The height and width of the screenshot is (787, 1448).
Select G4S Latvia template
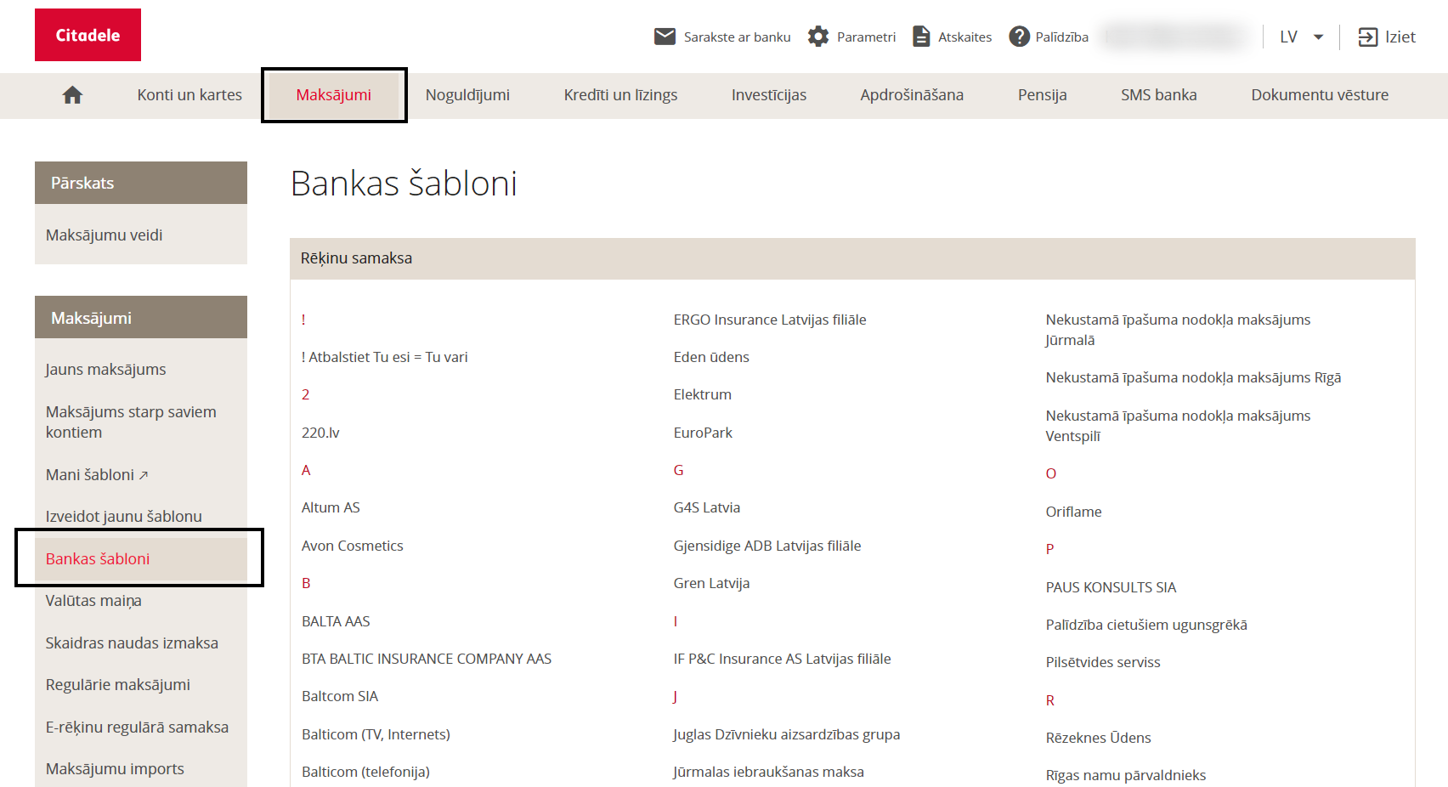click(x=707, y=508)
